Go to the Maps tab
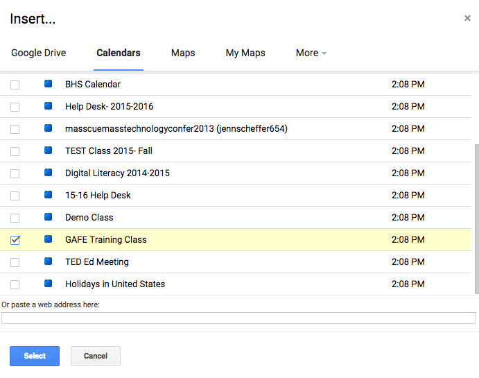This screenshot has height=378, width=479. tap(183, 53)
